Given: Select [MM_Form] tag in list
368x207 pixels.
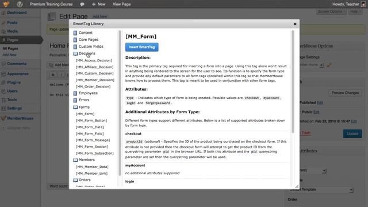Looking at the screenshot, I should (85, 114).
